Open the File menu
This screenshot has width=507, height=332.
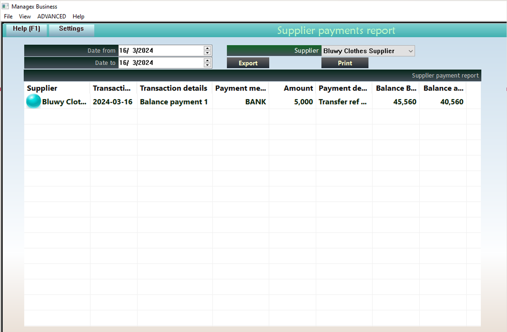tap(8, 16)
